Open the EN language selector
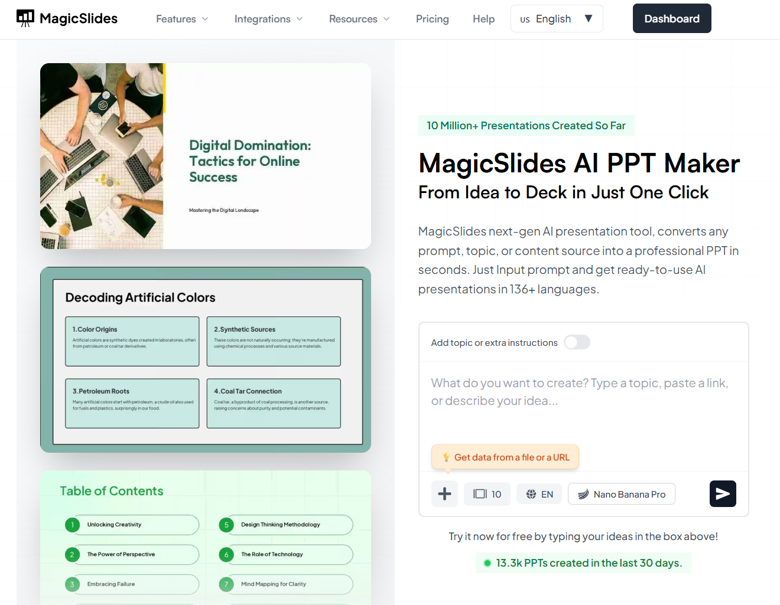This screenshot has width=780, height=605. click(x=539, y=494)
